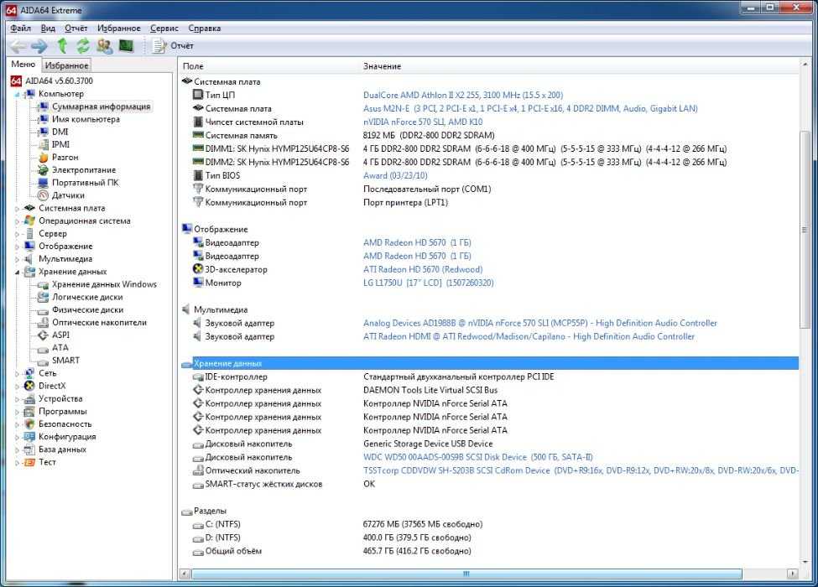Screen dimensions: 818x587
Task: Select SMART item under storage tree
Action: (x=65, y=361)
